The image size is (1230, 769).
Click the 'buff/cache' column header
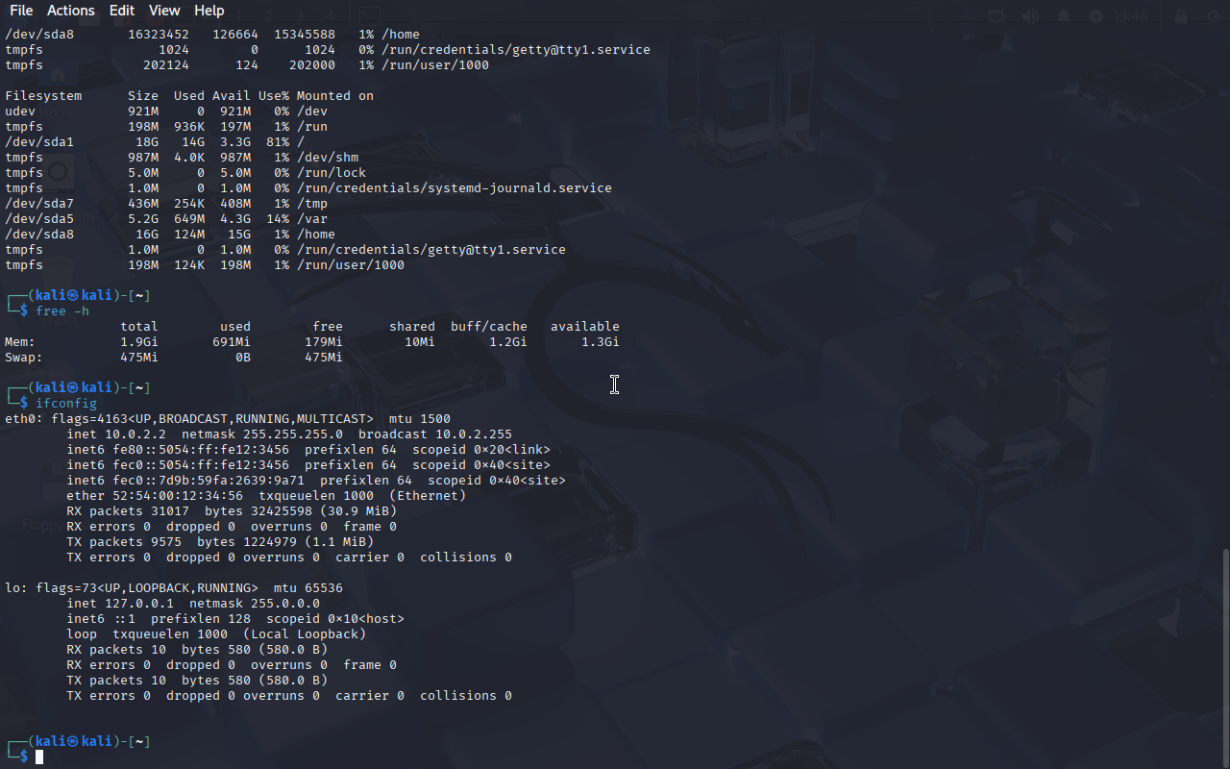(x=489, y=327)
